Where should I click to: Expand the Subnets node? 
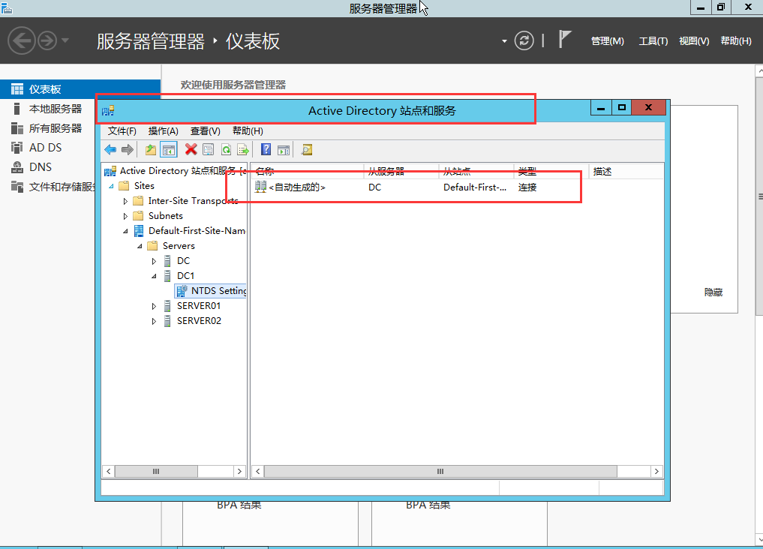125,217
